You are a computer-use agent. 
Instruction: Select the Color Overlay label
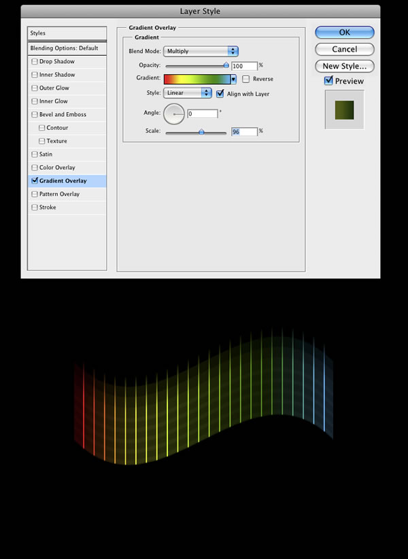57,167
